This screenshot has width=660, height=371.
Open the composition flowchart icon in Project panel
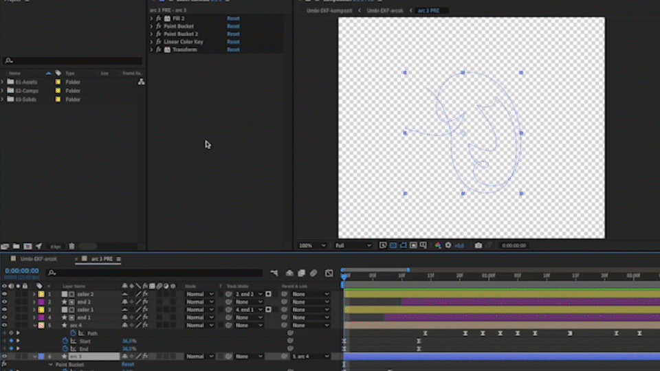(141, 82)
